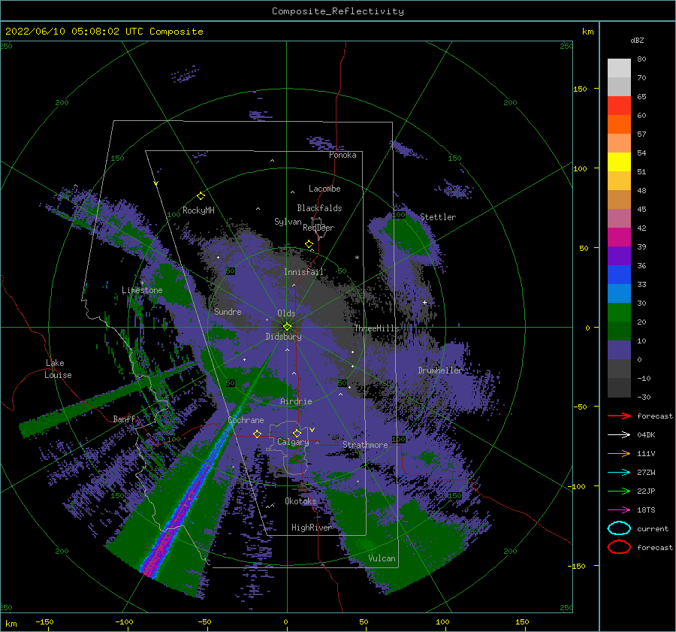This screenshot has height=632, width=676.
Task: Click the Calgary city label
Action: [x=293, y=442]
